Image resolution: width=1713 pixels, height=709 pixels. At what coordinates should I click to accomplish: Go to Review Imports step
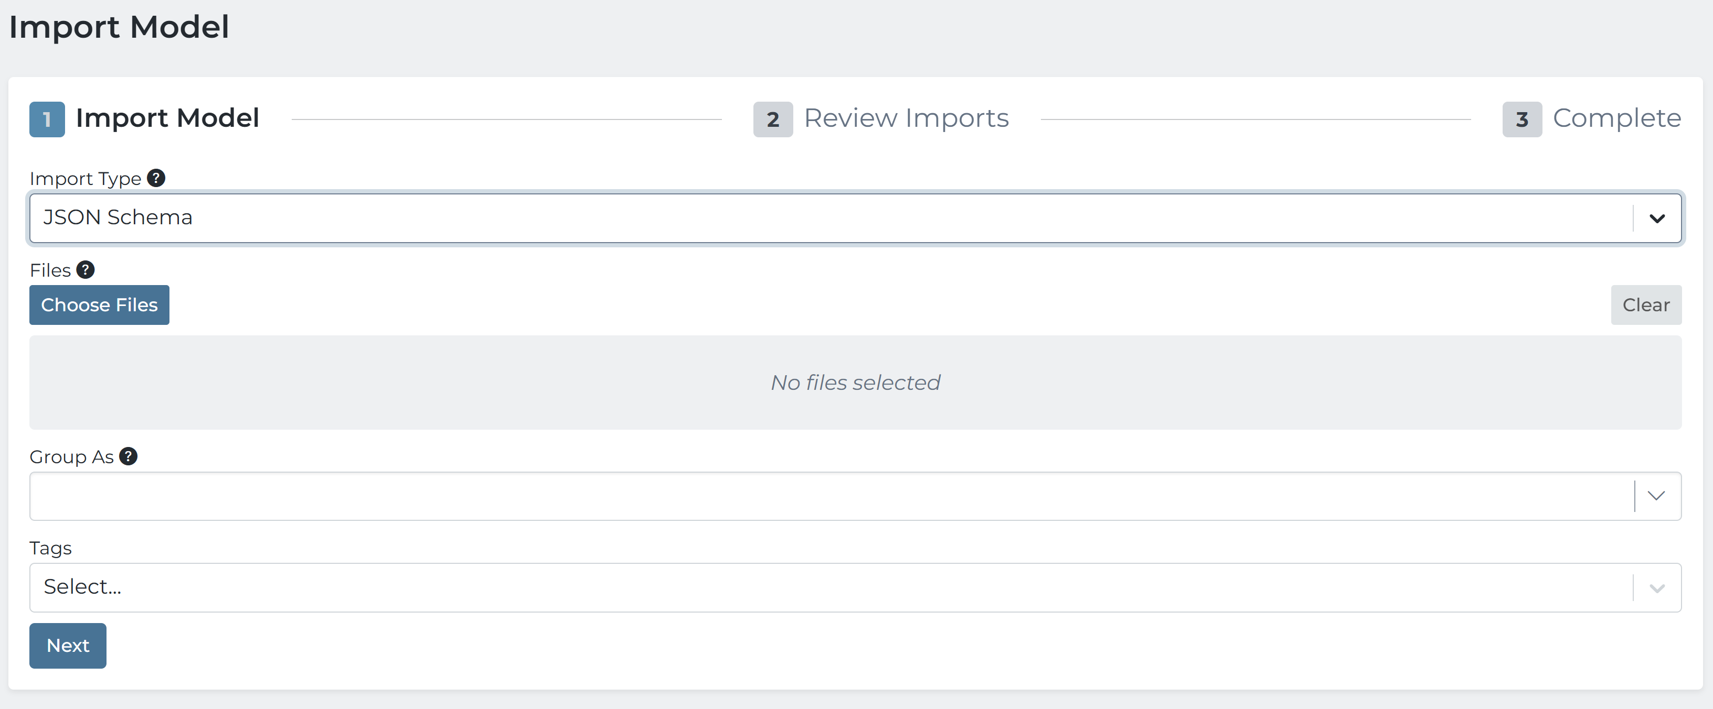pyautogui.click(x=906, y=118)
